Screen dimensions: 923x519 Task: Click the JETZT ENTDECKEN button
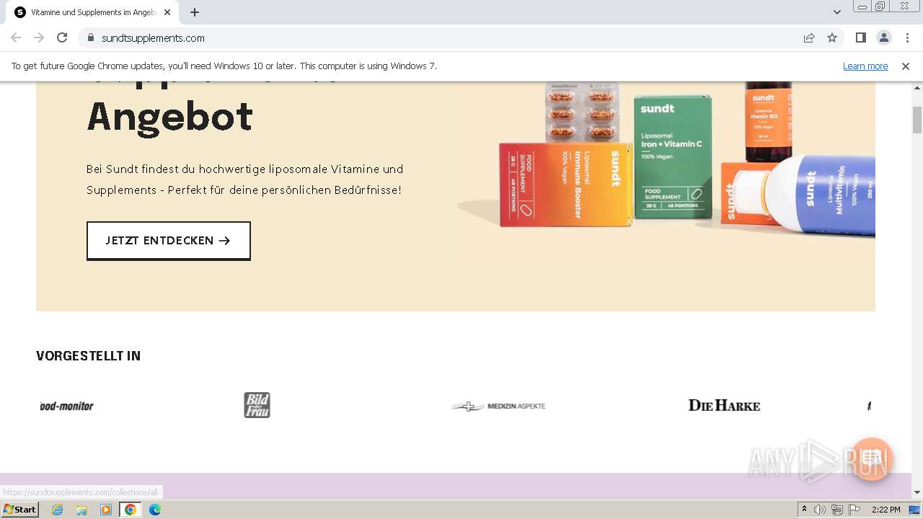[x=169, y=241]
